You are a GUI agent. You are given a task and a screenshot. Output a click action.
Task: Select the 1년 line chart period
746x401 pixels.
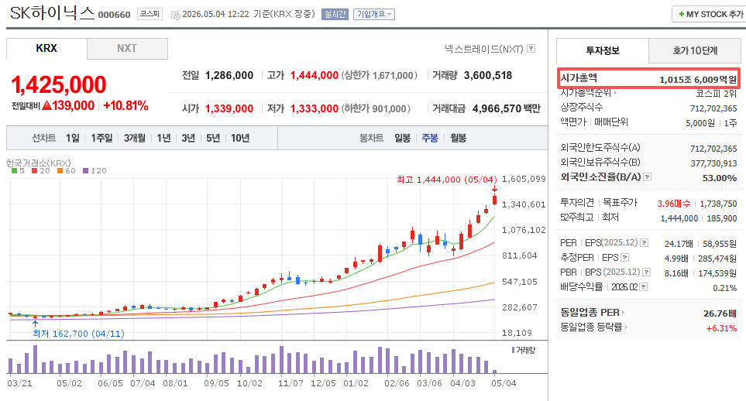tap(163, 138)
